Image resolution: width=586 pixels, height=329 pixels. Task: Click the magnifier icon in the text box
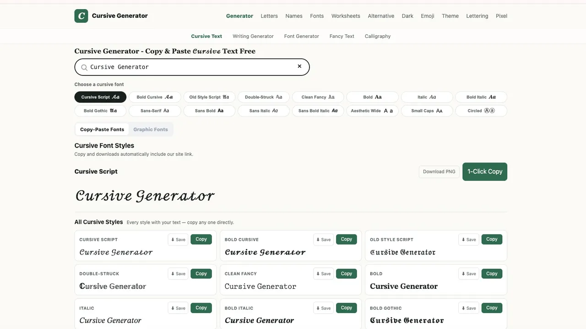[x=84, y=67]
